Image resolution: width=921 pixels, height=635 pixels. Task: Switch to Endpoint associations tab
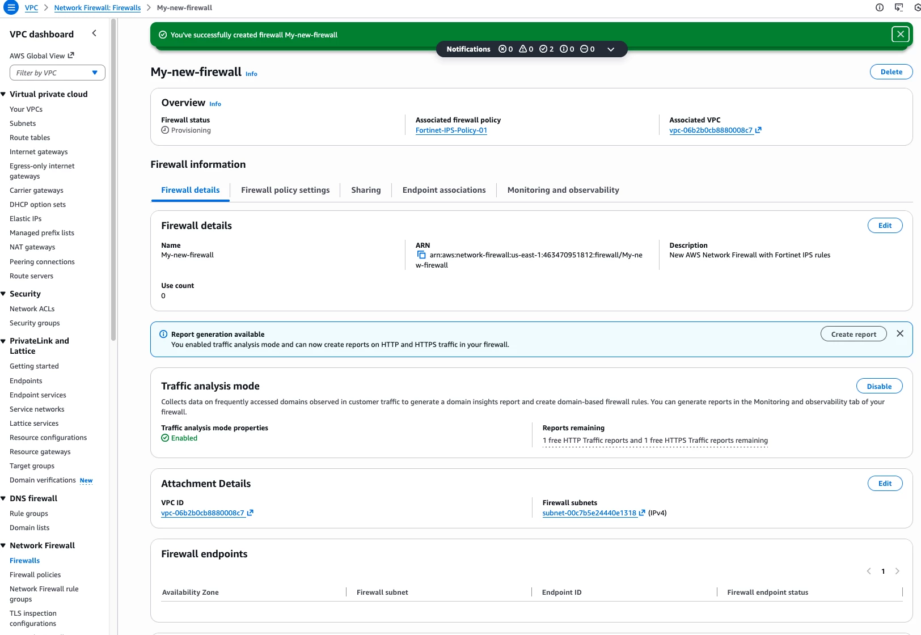444,190
